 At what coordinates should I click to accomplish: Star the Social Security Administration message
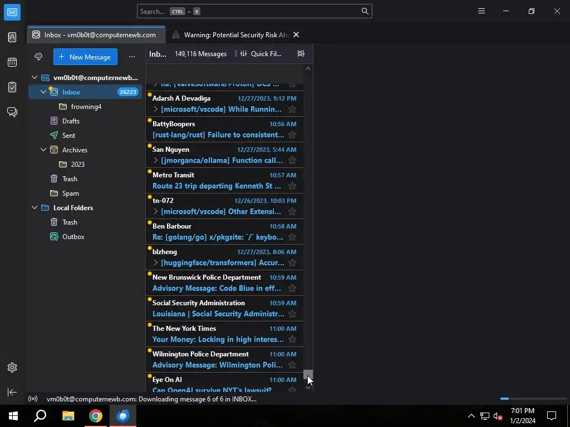(292, 314)
